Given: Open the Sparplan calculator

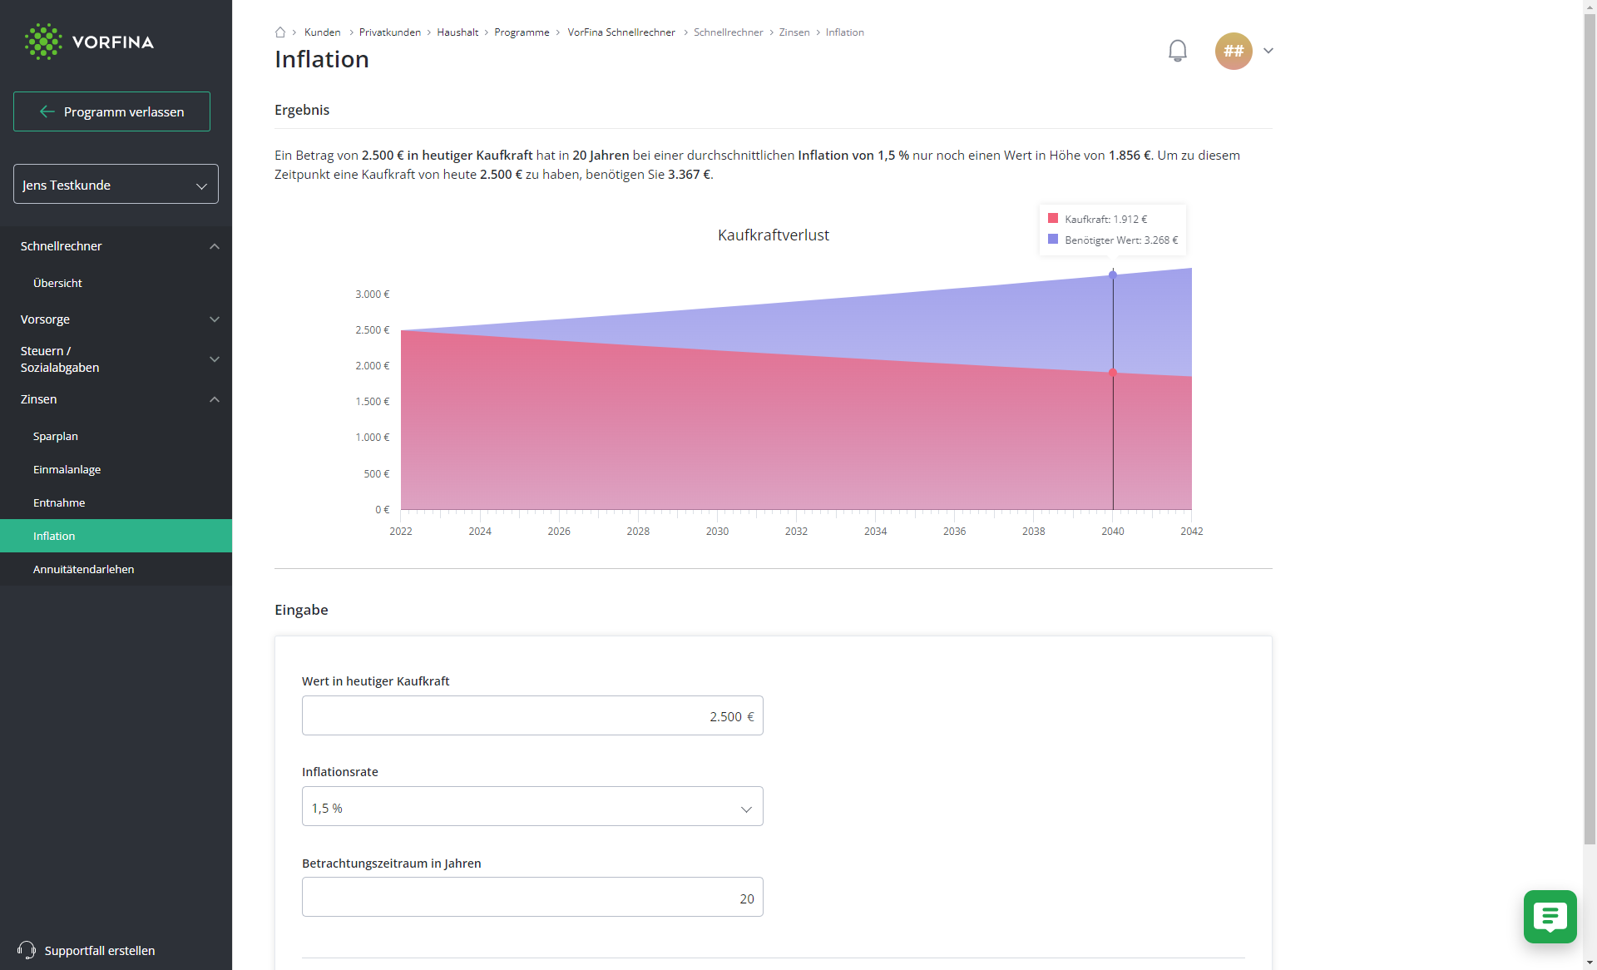Looking at the screenshot, I should coord(56,436).
